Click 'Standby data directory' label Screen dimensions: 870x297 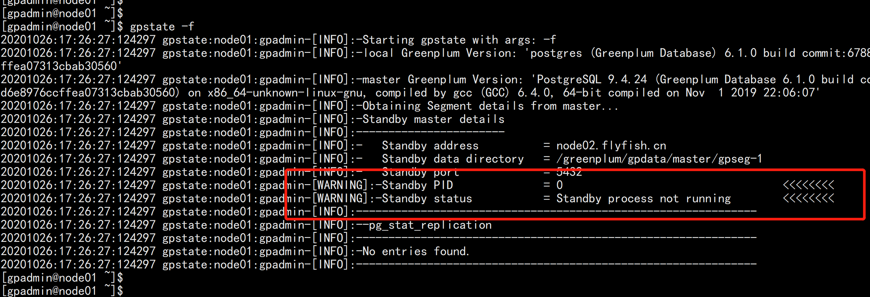tap(452, 159)
